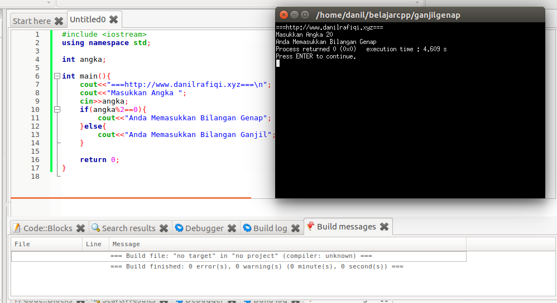This screenshot has width=557, height=303.
Task: Click the 'int angka;' declaration line
Action: tap(84, 60)
